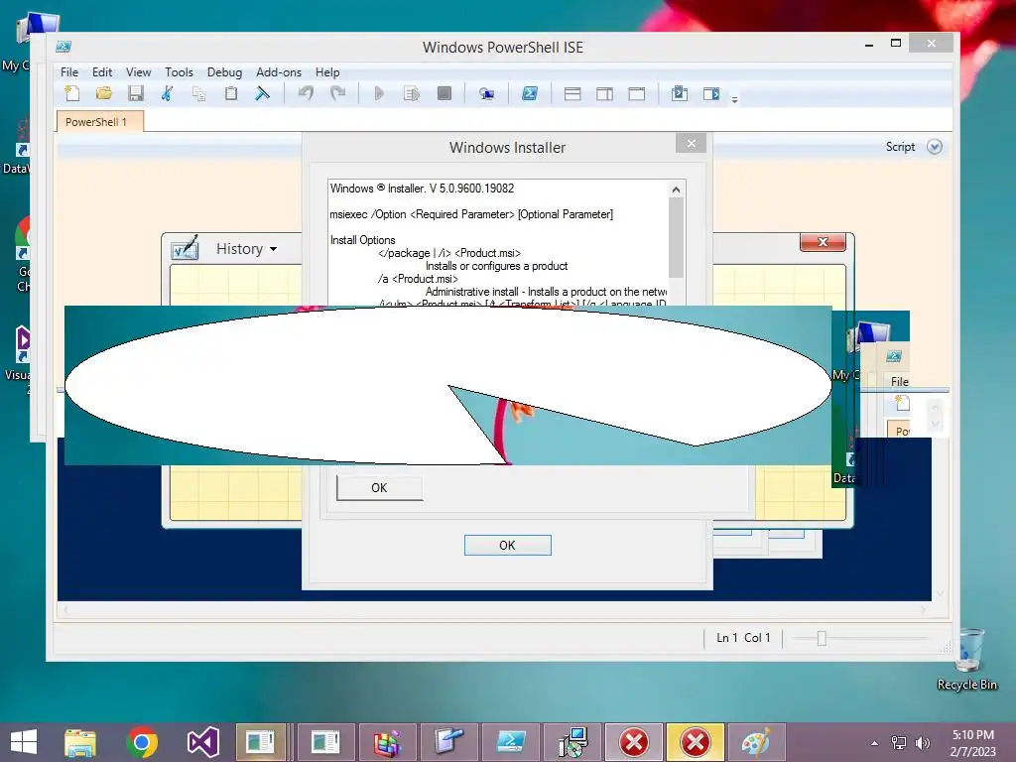Open the toolbar overflow options arrow
Viewport: 1016px width, 762px height.
735,100
